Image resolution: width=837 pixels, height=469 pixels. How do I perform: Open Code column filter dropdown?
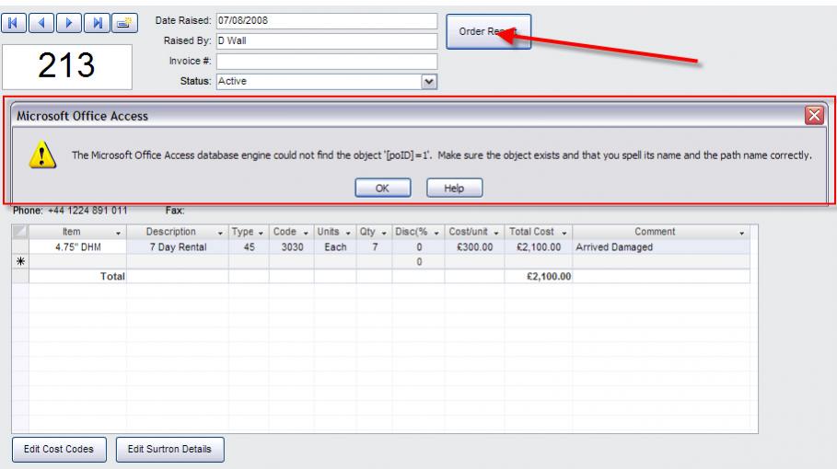[x=306, y=233]
